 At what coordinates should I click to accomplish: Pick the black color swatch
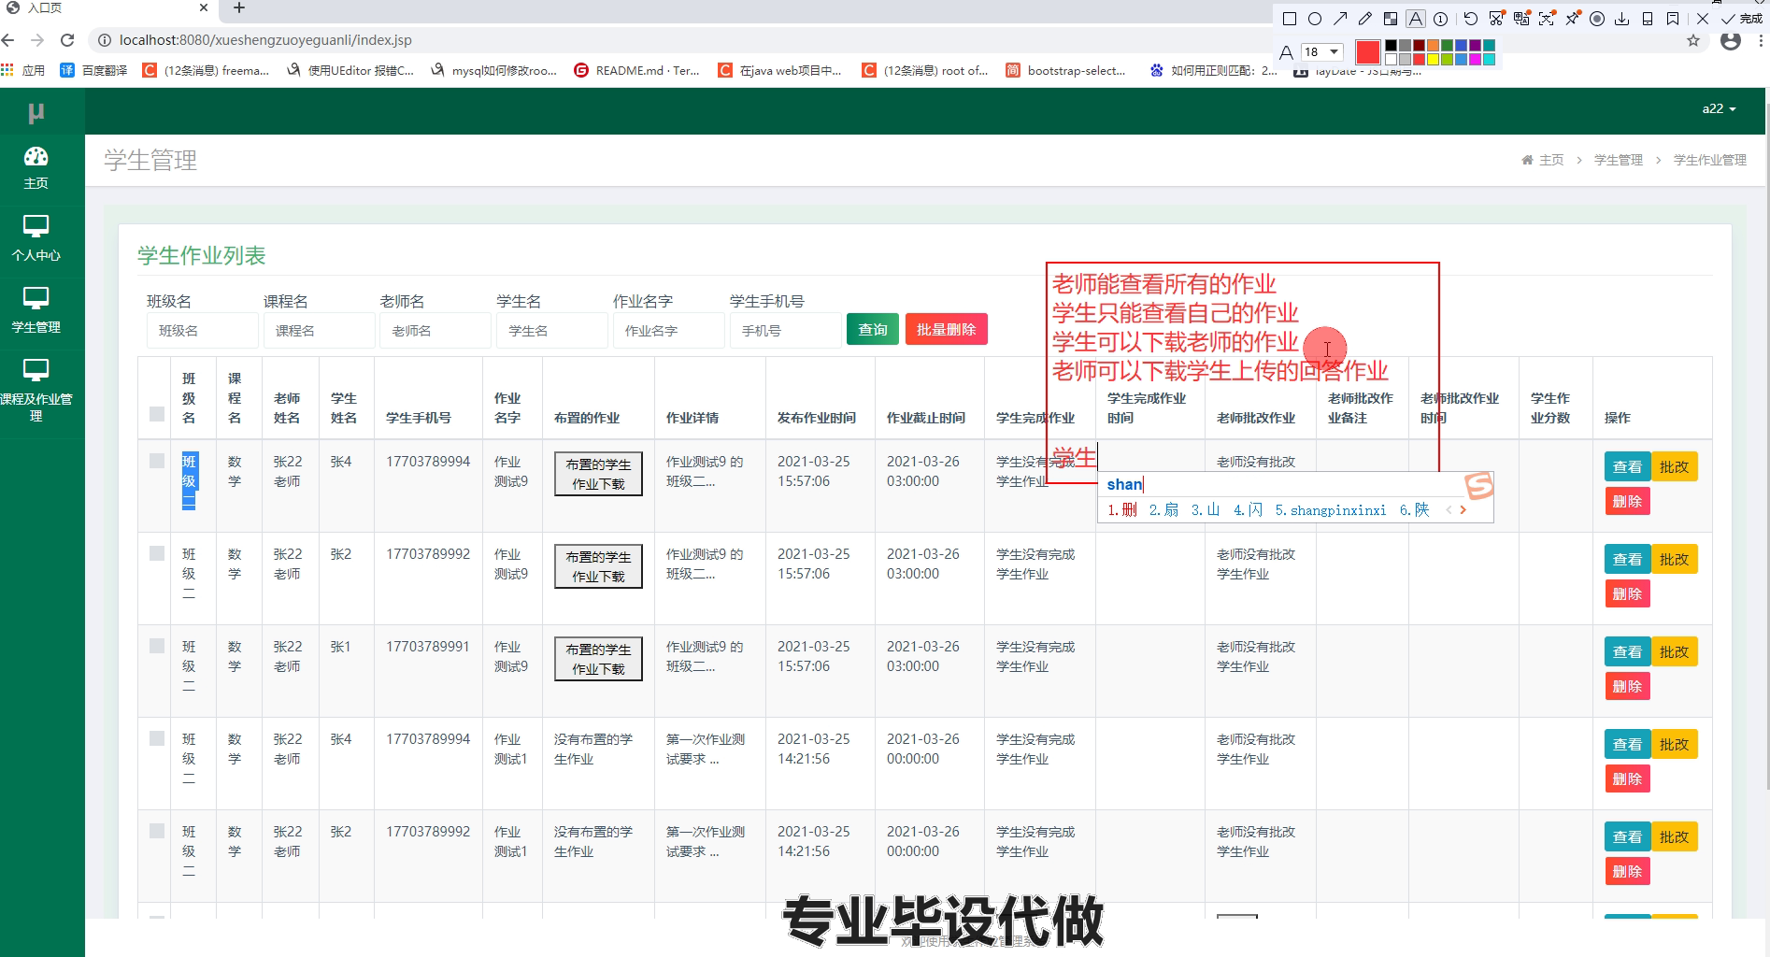click(1391, 46)
